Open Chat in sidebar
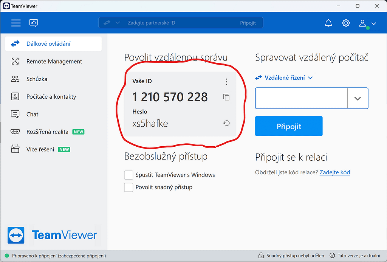Screen dimensions: 387x262 53,114
